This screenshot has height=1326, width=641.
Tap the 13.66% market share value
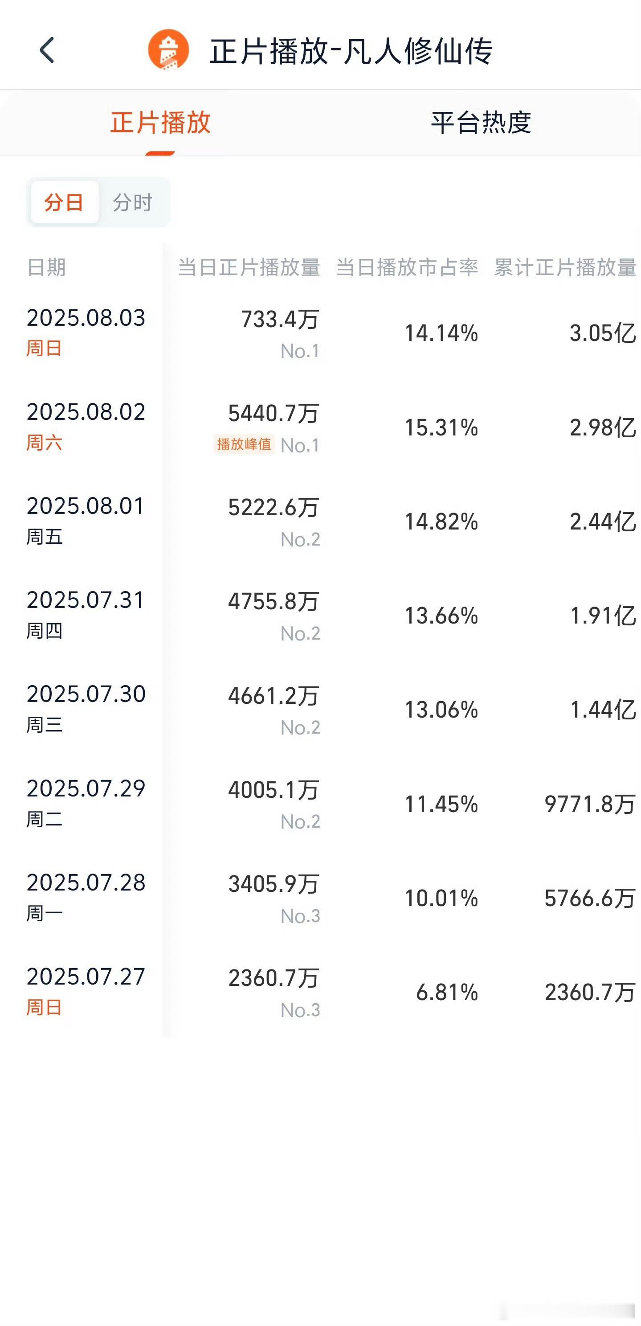coord(441,616)
